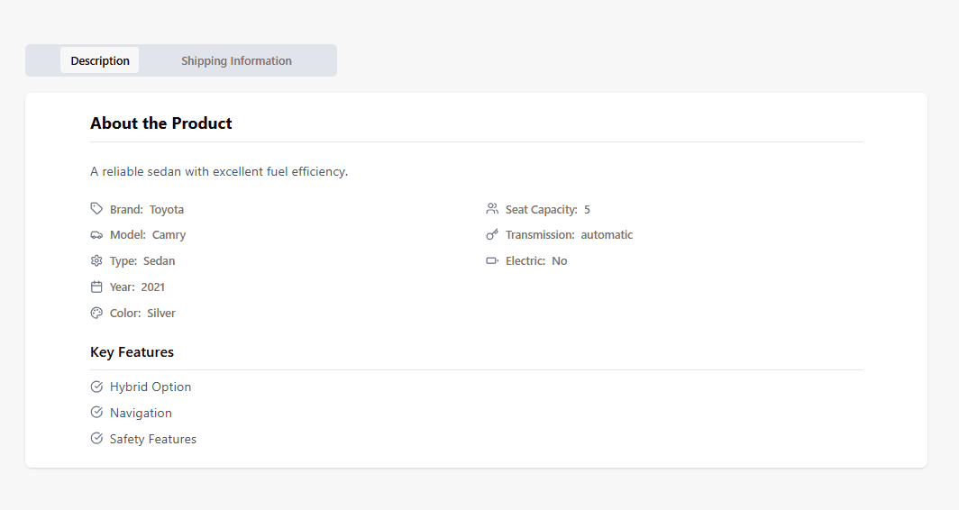Click the calendar icon next to Year
The image size is (959, 510).
click(x=96, y=287)
